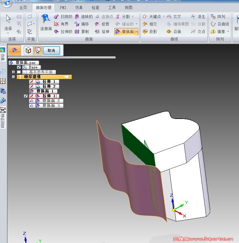Viewport: 239px width, 243px height.
Task: Click the orange replace-face step button
Action: (15, 50)
